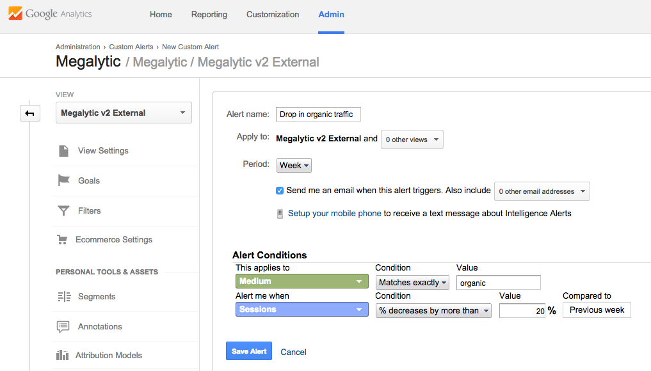
Task: Select the Filters funnel icon
Action: pos(63,210)
